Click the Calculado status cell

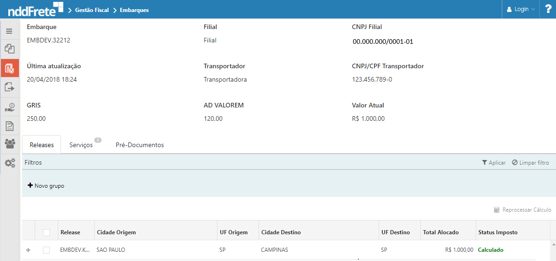pyautogui.click(x=490, y=250)
